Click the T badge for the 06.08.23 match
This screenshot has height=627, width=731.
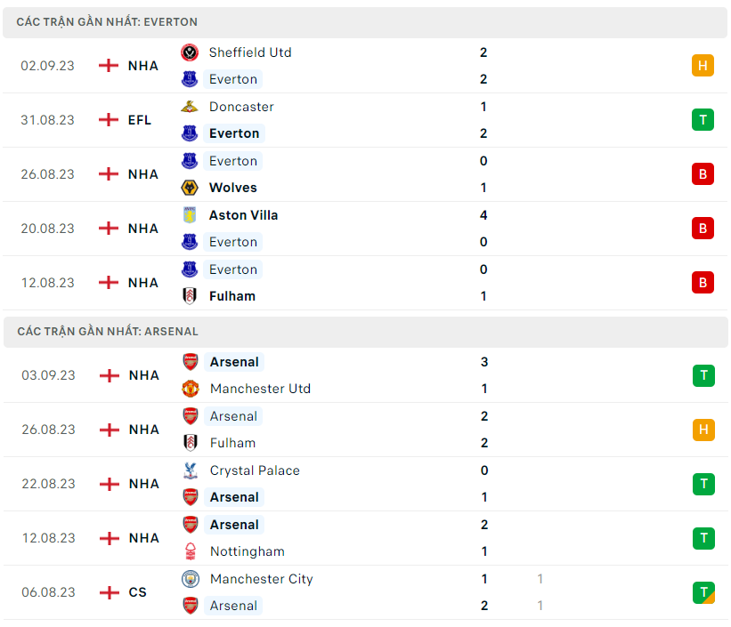[703, 592]
